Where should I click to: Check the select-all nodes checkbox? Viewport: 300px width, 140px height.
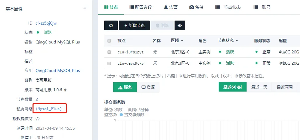(109, 41)
